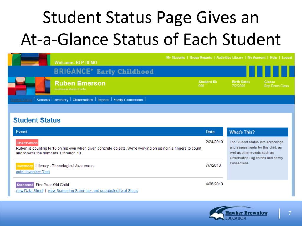This screenshot has height=226, width=302.
Task: Select the date 7/7/2010
Action: pyautogui.click(x=213, y=165)
